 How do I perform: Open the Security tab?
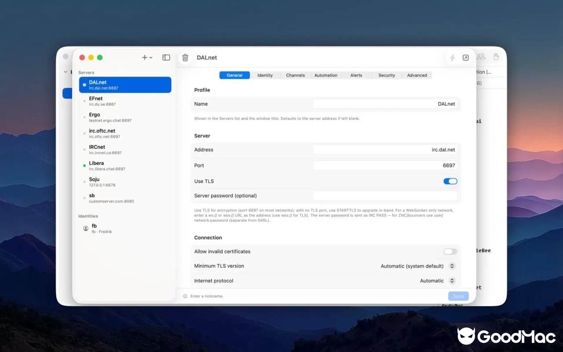click(387, 75)
